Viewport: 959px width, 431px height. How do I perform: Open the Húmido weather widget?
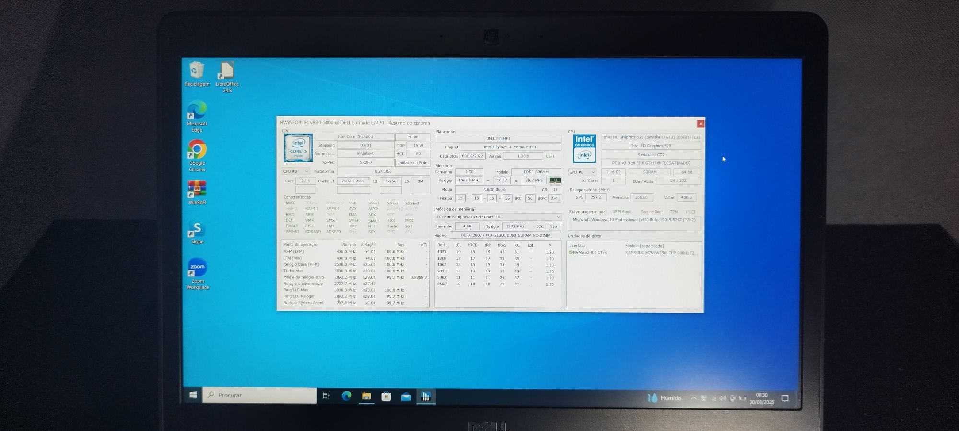point(665,398)
